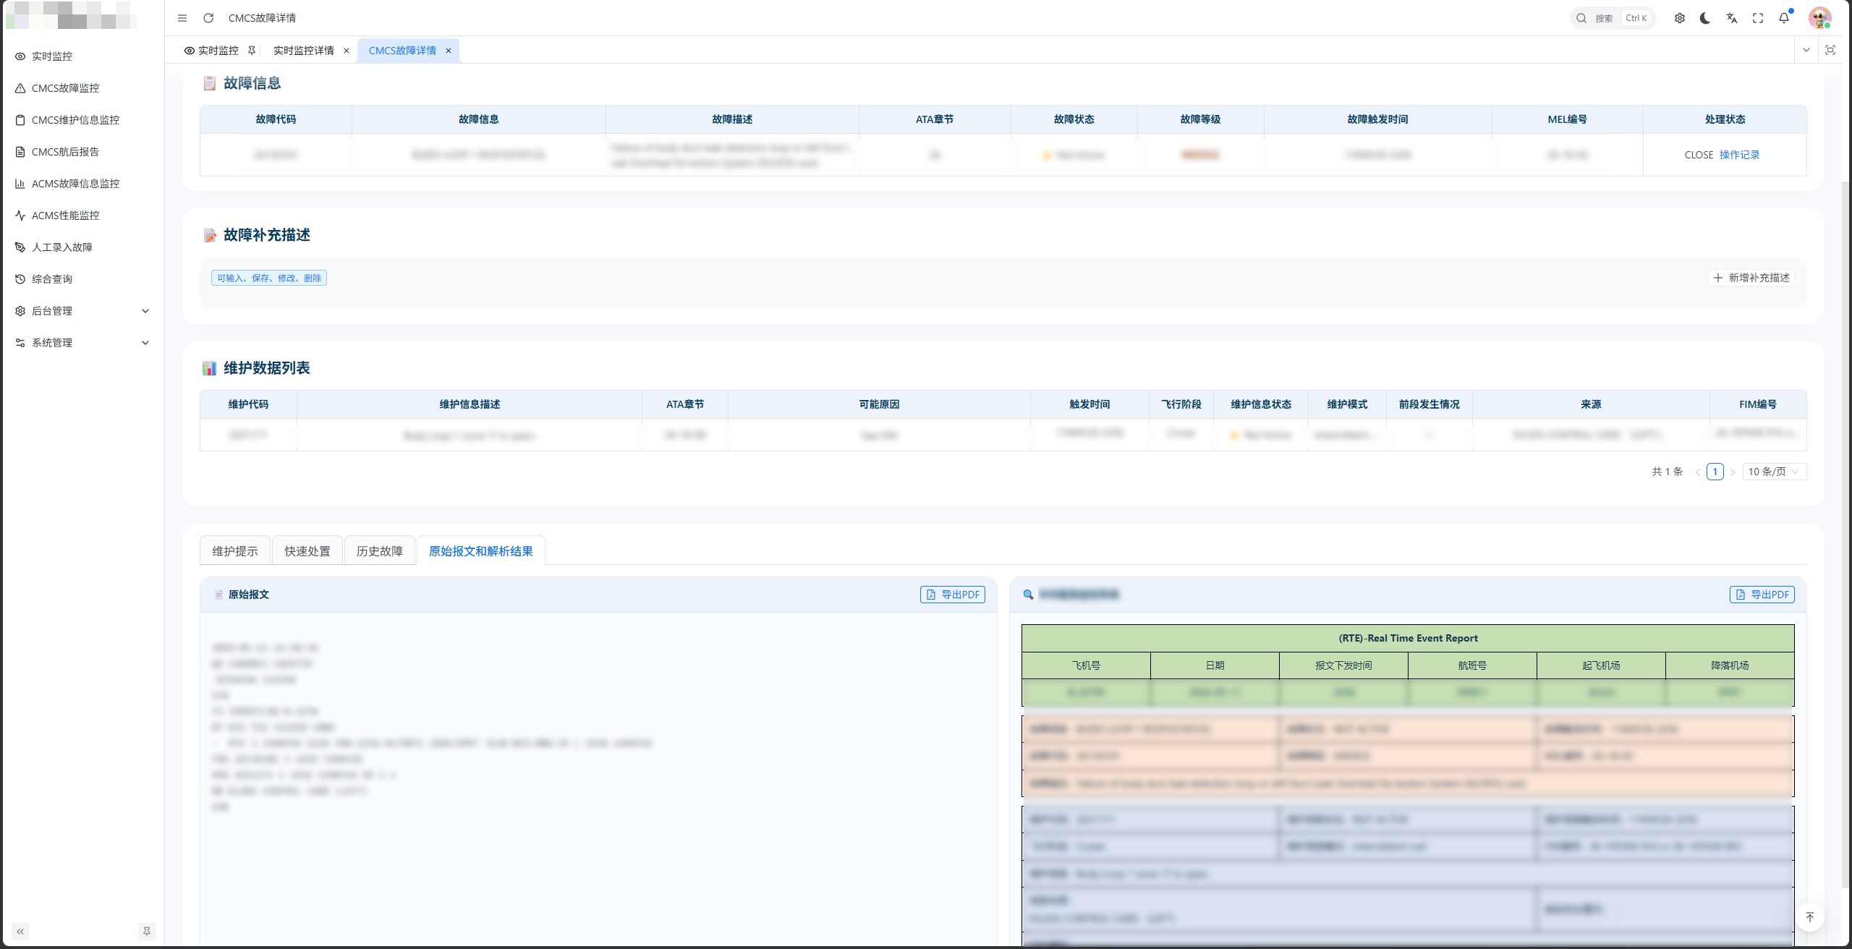The height and width of the screenshot is (949, 1852).
Task: Expand the 系统管理 submenu
Action: (82, 343)
